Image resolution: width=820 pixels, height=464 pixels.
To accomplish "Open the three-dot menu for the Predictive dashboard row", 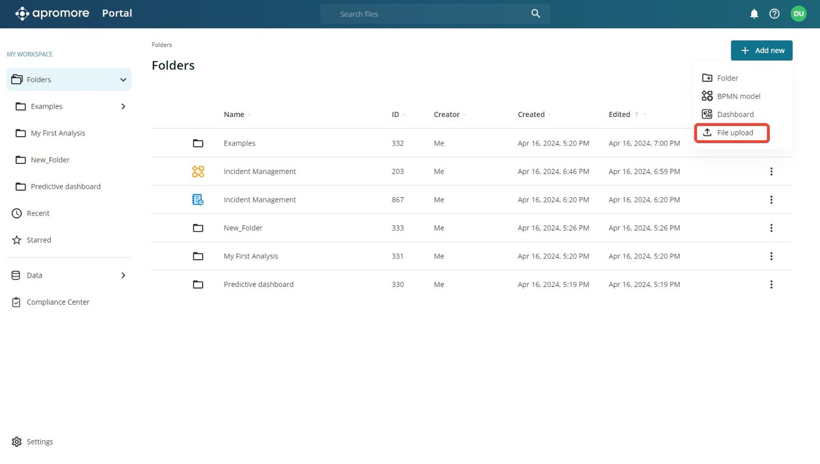I will [x=771, y=285].
